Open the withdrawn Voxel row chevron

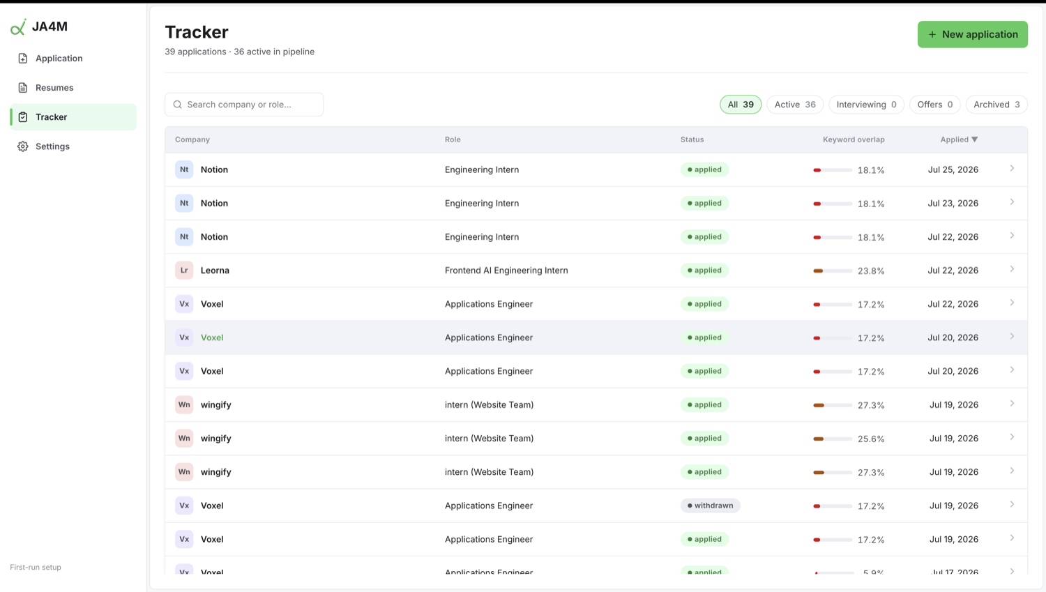coord(1012,505)
